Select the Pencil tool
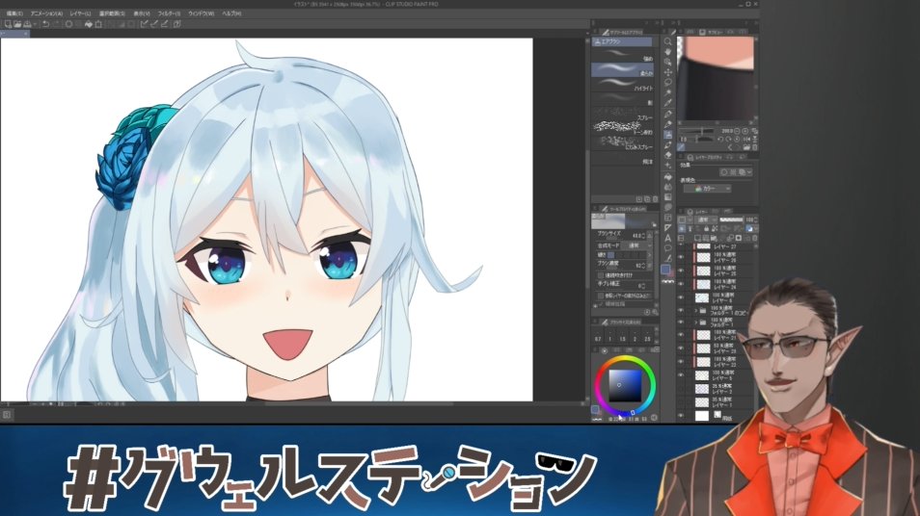Image resolution: width=920 pixels, height=516 pixels. 667,124
